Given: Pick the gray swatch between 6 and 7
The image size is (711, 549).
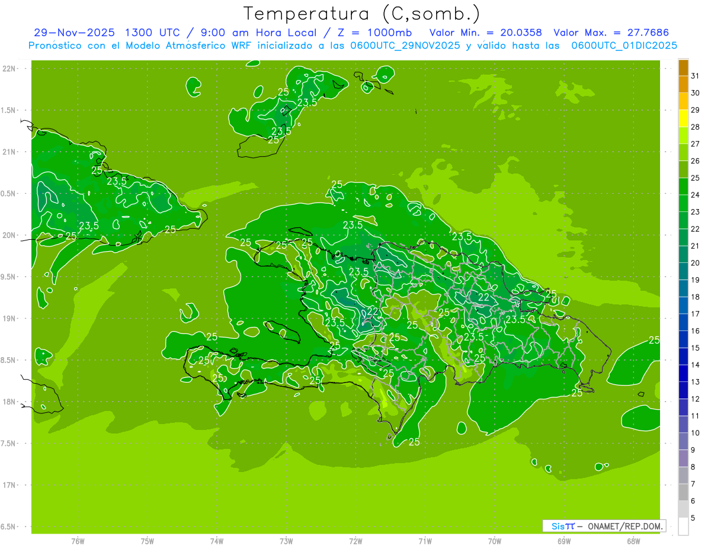Looking at the screenshot, I should pyautogui.click(x=683, y=493).
